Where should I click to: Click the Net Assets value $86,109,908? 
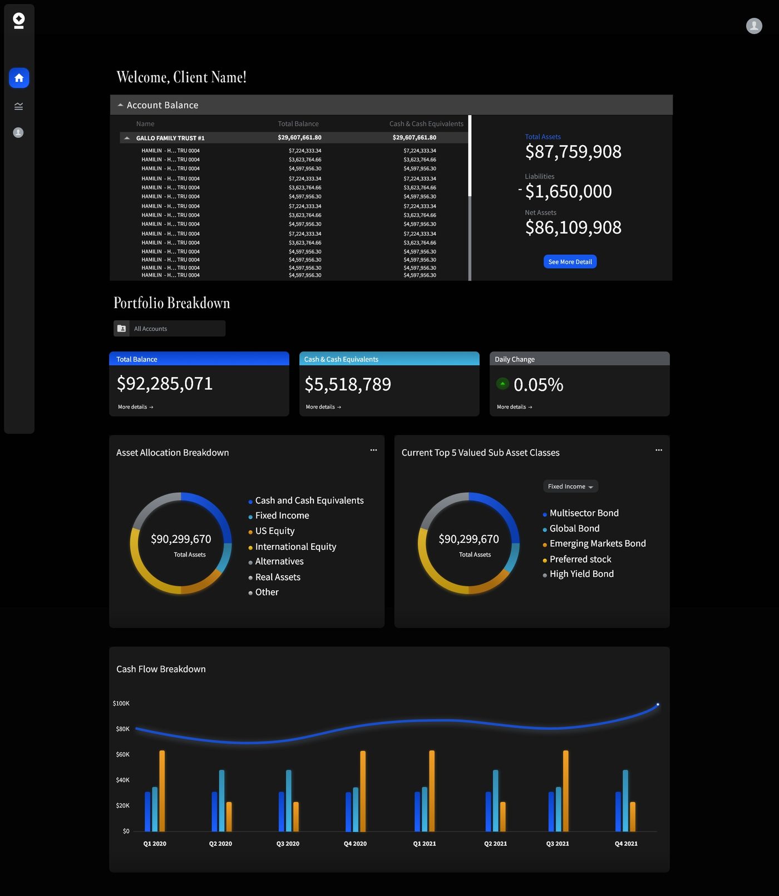coord(573,227)
